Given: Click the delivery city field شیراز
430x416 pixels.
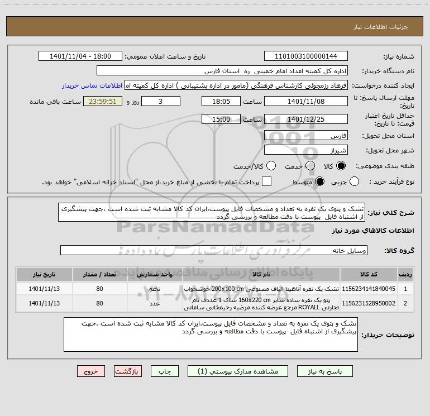Looking at the screenshot, I should [x=306, y=150].
